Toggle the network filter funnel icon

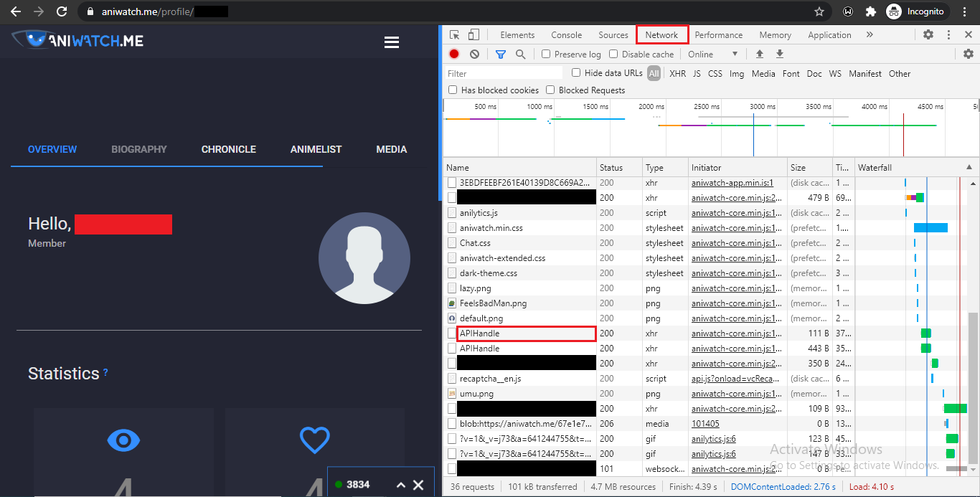point(501,54)
